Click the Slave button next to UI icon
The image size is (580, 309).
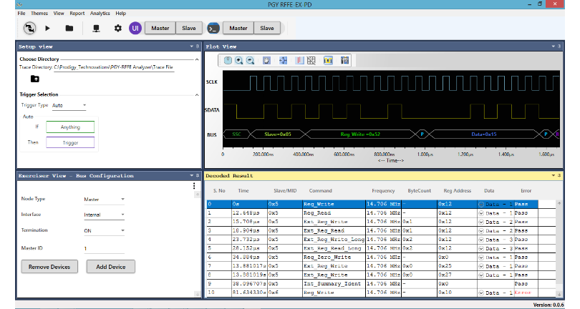(x=188, y=28)
